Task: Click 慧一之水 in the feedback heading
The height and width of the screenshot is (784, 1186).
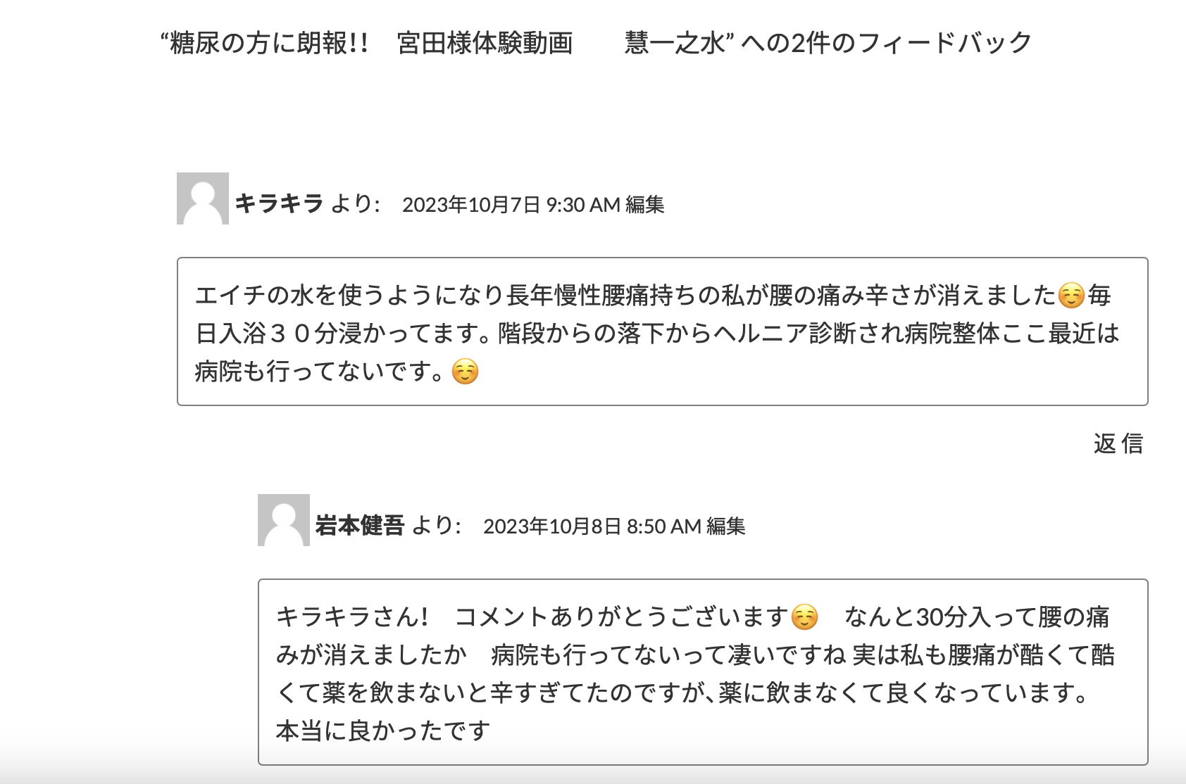Action: tap(675, 44)
